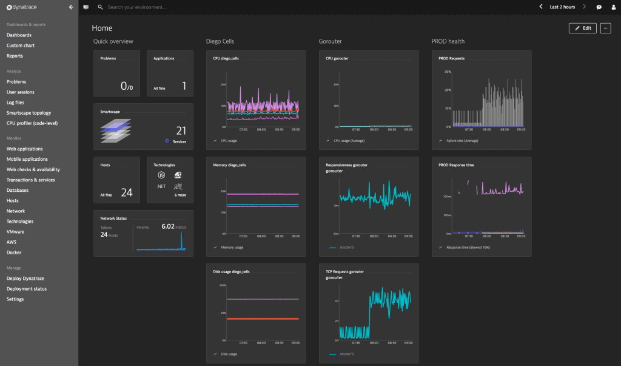The image size is (621, 366).
Task: Open the Last 2 hours timeframe selector
Action: click(x=562, y=7)
